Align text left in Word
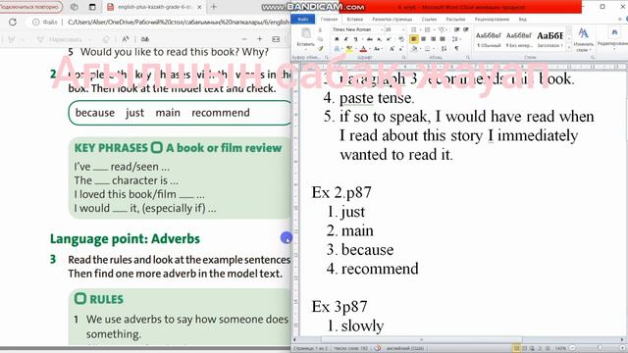 [x=414, y=39]
